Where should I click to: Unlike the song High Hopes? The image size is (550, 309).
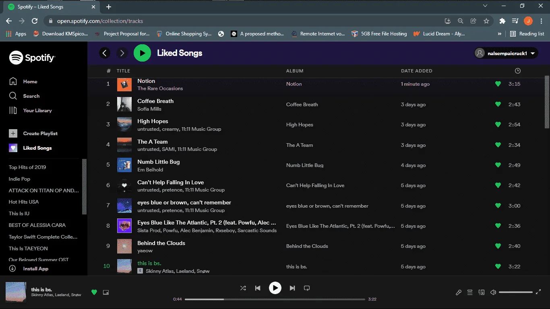point(498,125)
